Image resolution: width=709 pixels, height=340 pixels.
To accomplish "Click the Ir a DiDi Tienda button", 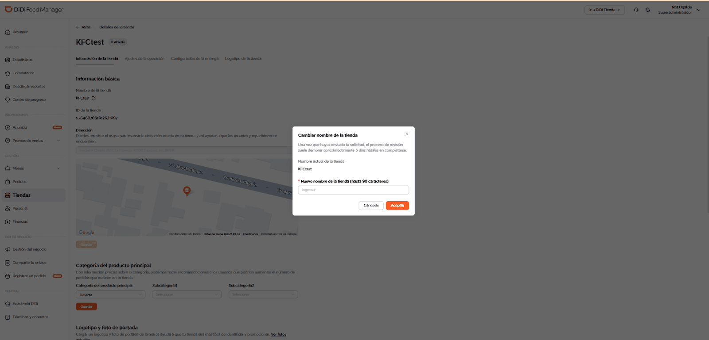I will (x=604, y=10).
